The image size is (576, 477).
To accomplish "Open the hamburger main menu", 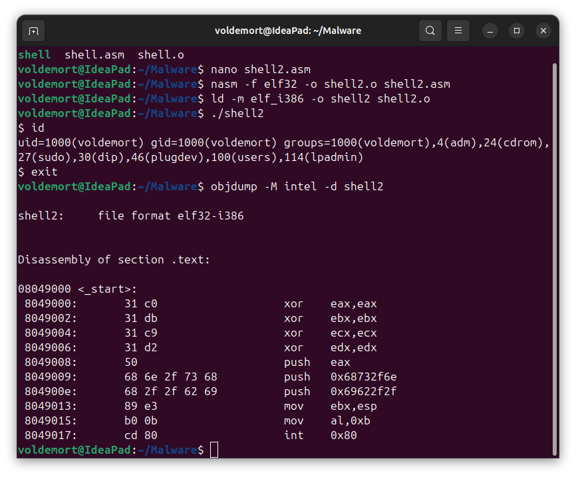I will pos(458,31).
